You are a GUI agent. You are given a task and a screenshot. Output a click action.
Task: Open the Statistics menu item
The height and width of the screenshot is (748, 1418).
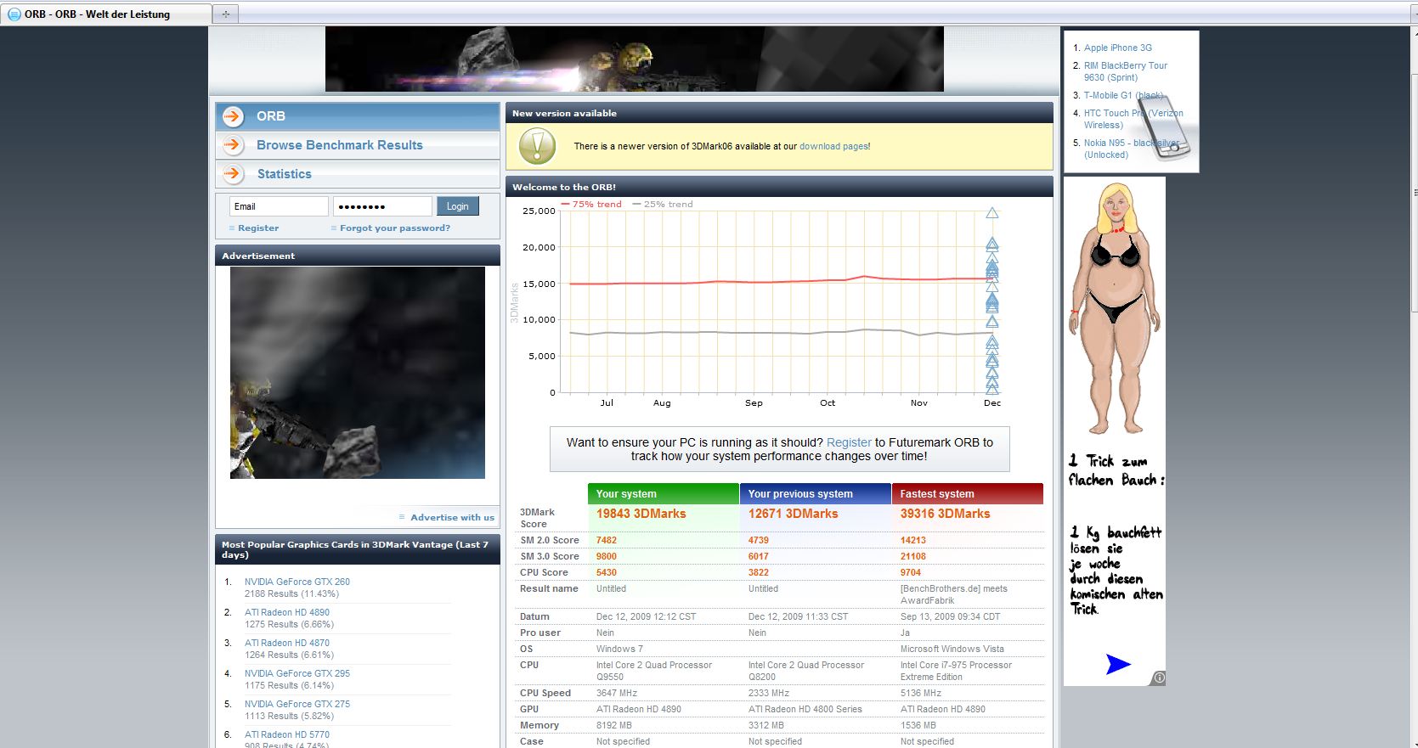click(x=358, y=174)
